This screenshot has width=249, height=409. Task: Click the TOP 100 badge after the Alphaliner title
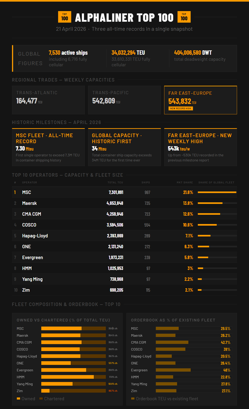(184, 17)
